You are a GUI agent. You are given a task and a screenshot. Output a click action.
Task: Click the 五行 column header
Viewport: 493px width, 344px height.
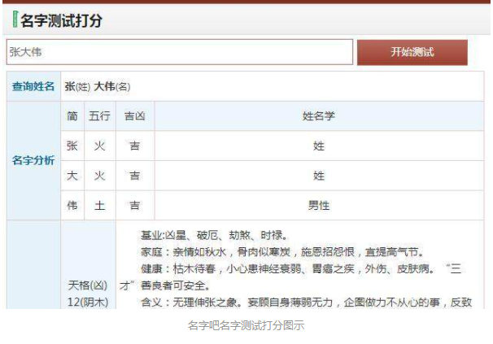point(99,115)
